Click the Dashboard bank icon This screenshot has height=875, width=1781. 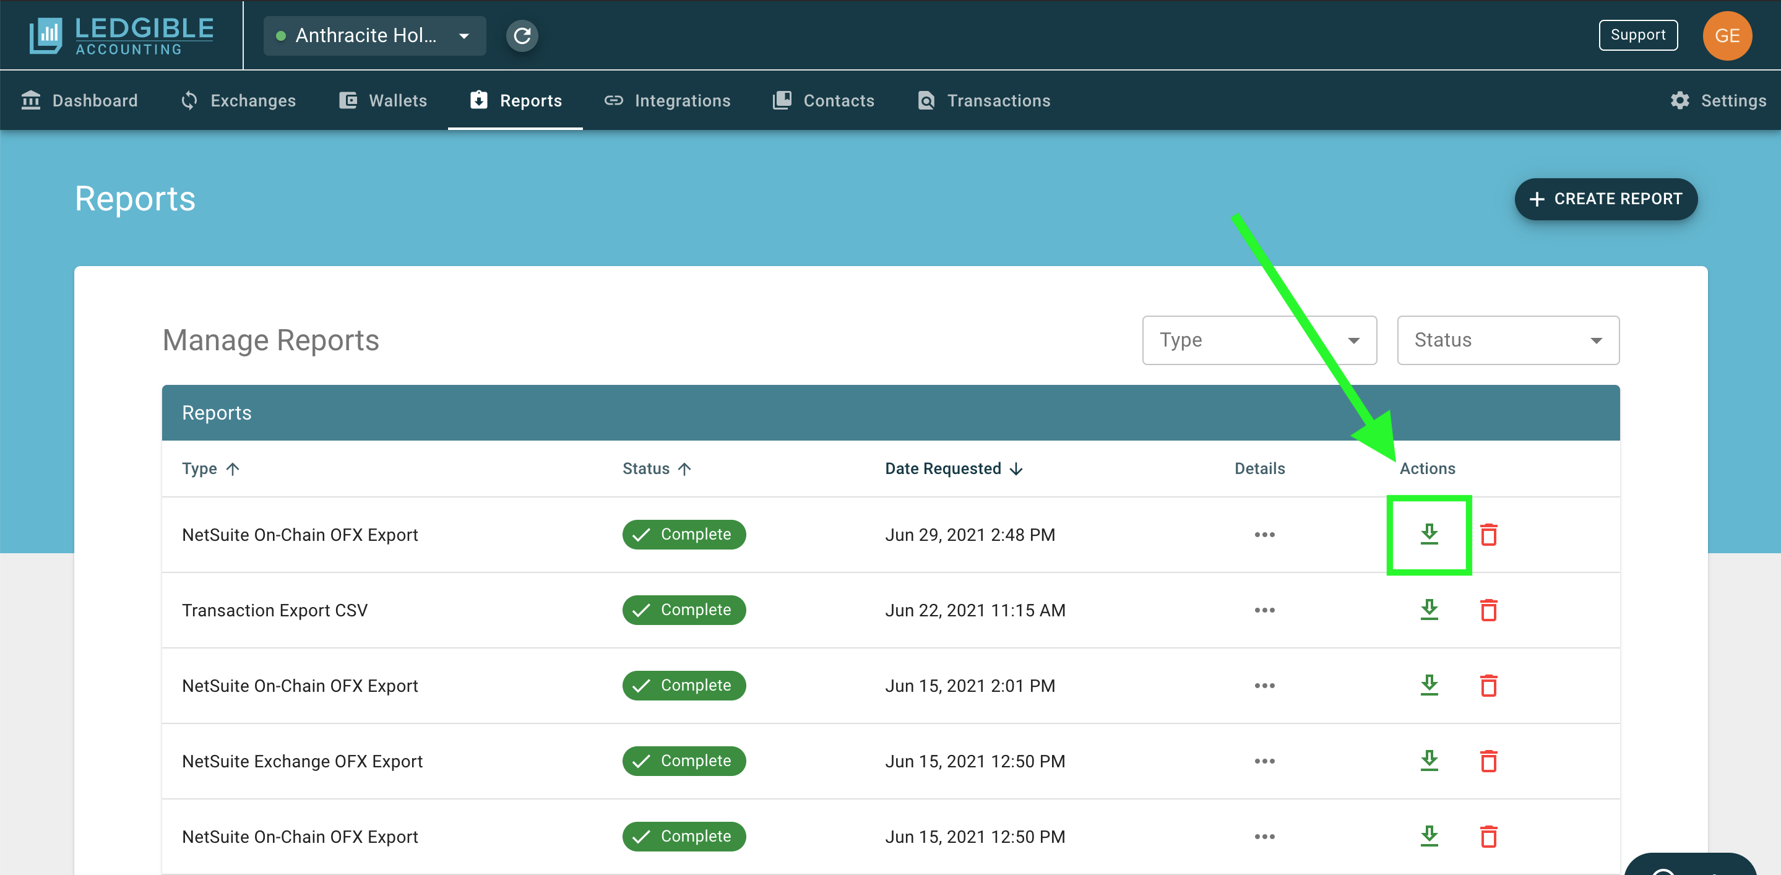(x=31, y=100)
